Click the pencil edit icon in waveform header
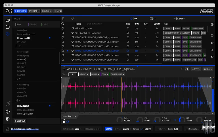218x137 pixels. 182,69
